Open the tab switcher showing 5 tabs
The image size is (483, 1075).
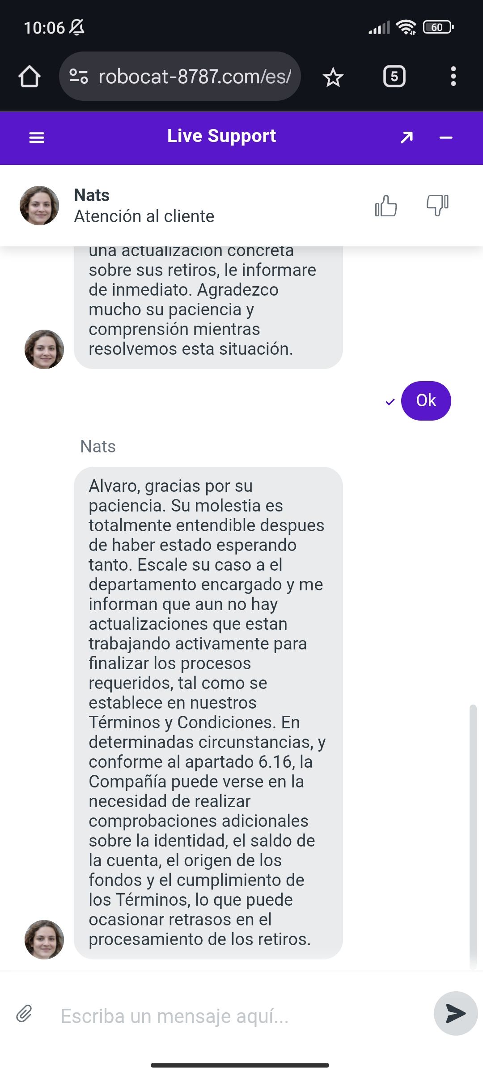(394, 77)
